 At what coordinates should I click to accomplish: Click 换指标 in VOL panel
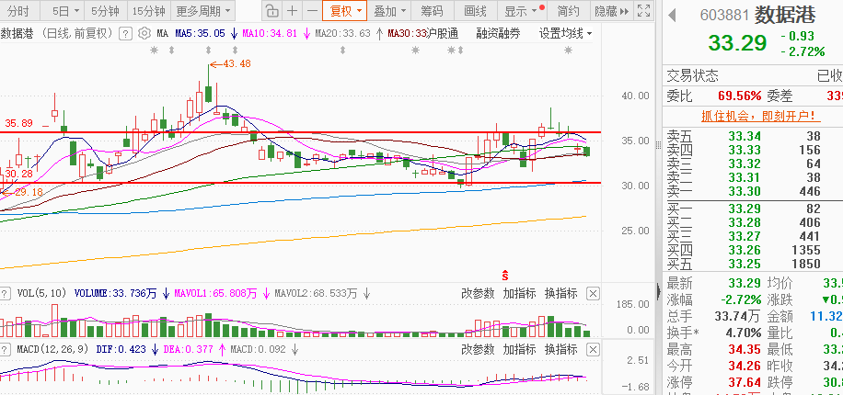pos(560,294)
